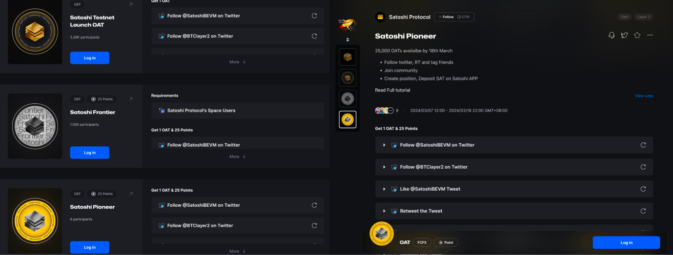Select the silver Satoshi Frontier thumbnail in sidebar
The height and width of the screenshot is (255, 673).
point(347,98)
